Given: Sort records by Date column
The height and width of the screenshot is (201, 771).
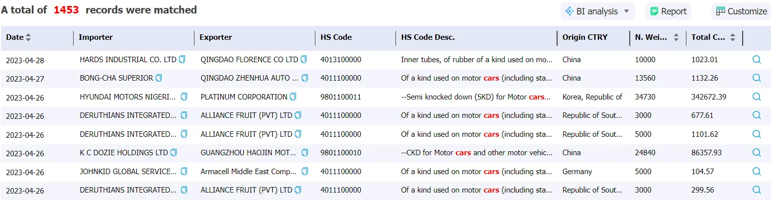Looking at the screenshot, I should click(x=28, y=37).
